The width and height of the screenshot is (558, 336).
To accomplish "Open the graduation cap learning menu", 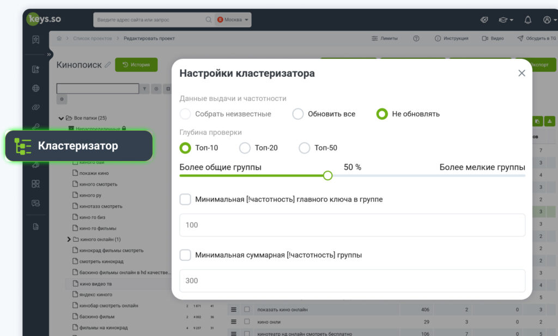I will pyautogui.click(x=506, y=20).
